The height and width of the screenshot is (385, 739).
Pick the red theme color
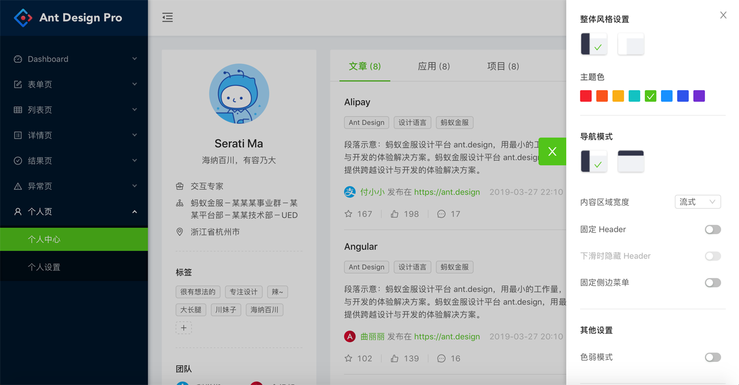point(586,96)
